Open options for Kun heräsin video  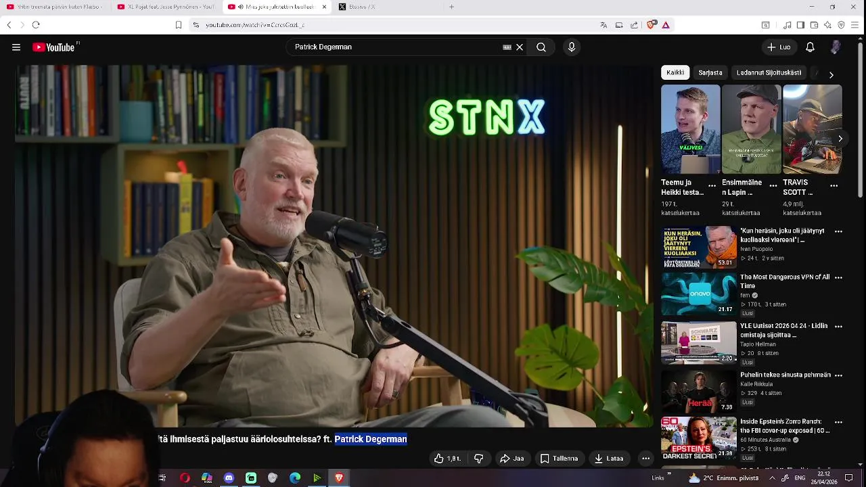(x=838, y=231)
